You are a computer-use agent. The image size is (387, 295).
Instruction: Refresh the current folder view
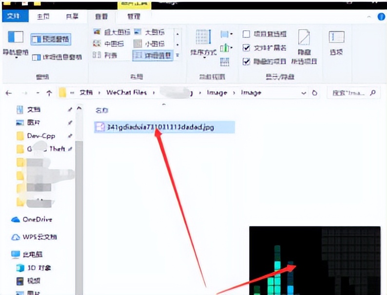[x=314, y=93]
